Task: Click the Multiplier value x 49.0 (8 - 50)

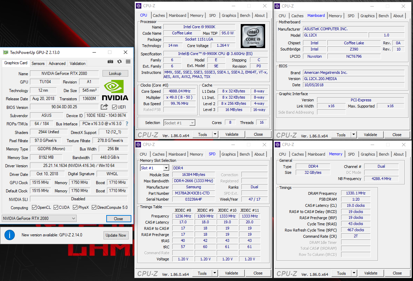Action: point(180,98)
